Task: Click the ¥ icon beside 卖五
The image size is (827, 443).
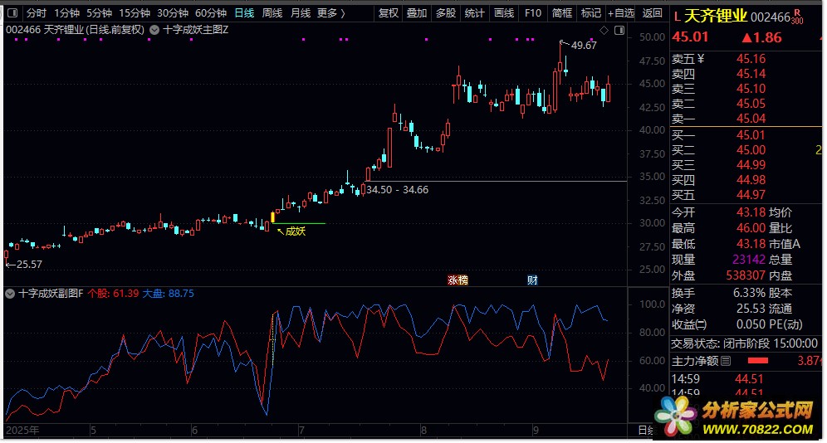Action: coord(701,59)
